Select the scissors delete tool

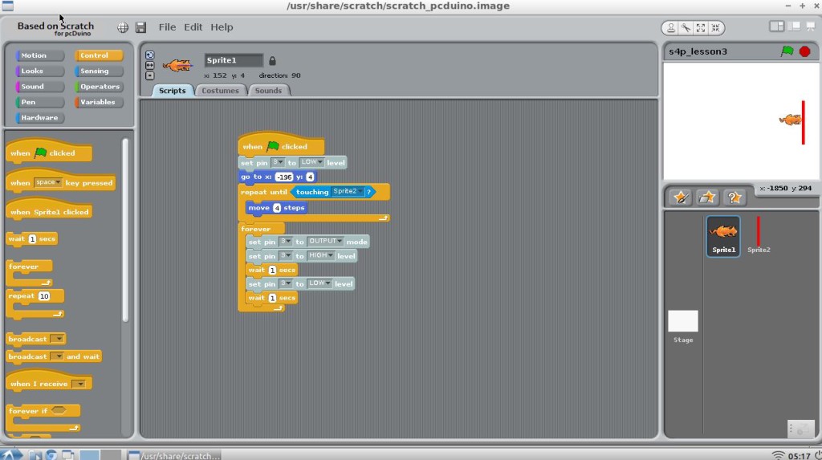point(686,28)
